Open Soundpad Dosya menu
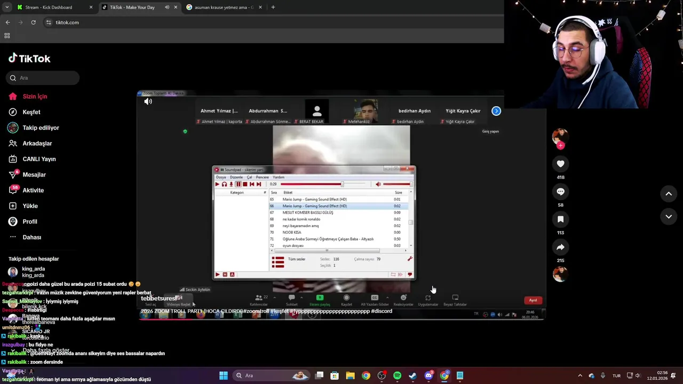This screenshot has width=683, height=384. pos(221,177)
